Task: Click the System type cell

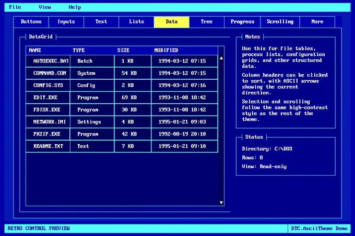Action: 92,73
